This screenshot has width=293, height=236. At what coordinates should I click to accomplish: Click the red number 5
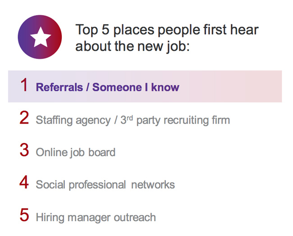pyautogui.click(x=24, y=216)
